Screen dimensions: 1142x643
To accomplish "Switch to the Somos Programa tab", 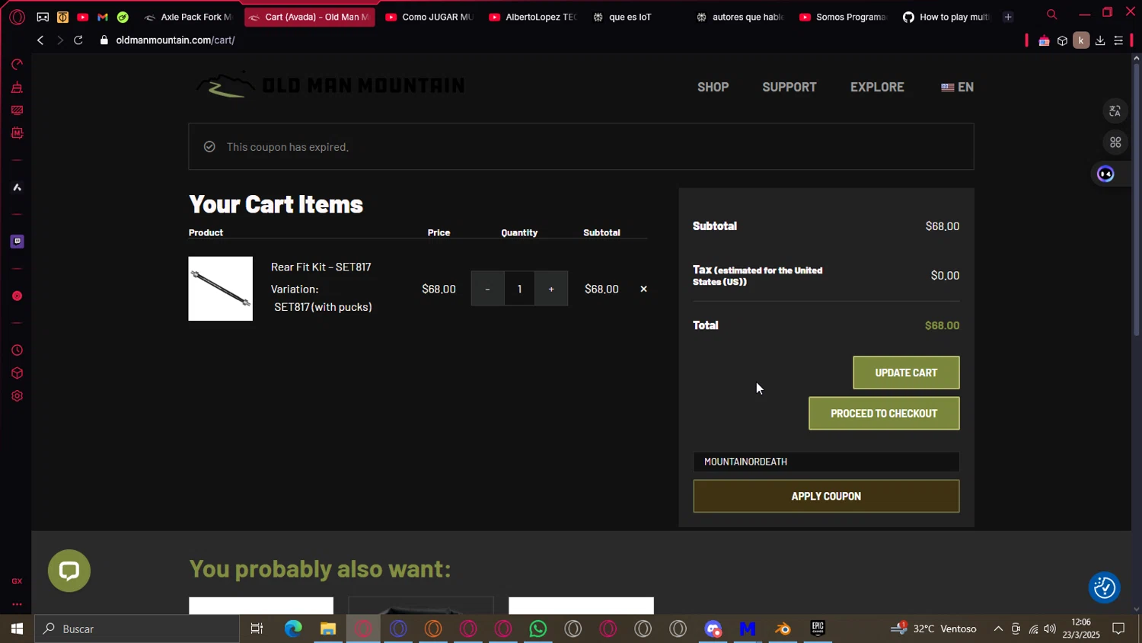I will click(x=844, y=17).
